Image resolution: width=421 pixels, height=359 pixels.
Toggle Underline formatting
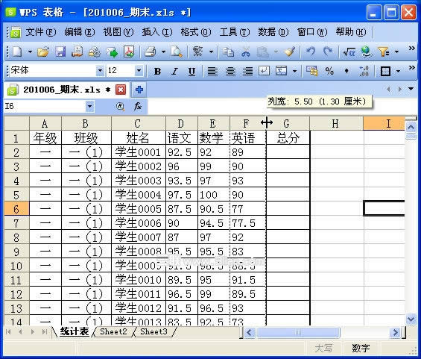pos(191,71)
